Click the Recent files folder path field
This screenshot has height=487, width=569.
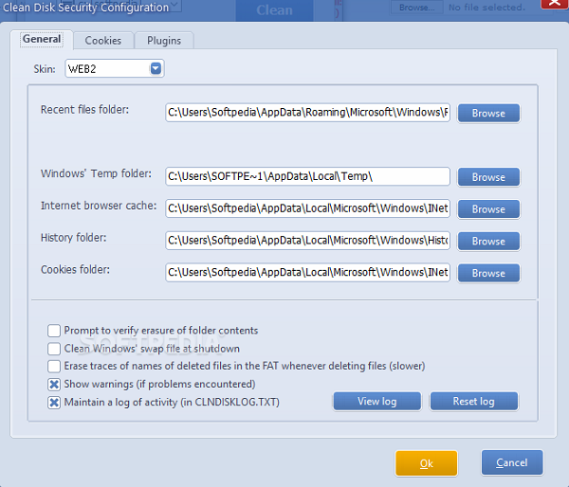(x=307, y=113)
